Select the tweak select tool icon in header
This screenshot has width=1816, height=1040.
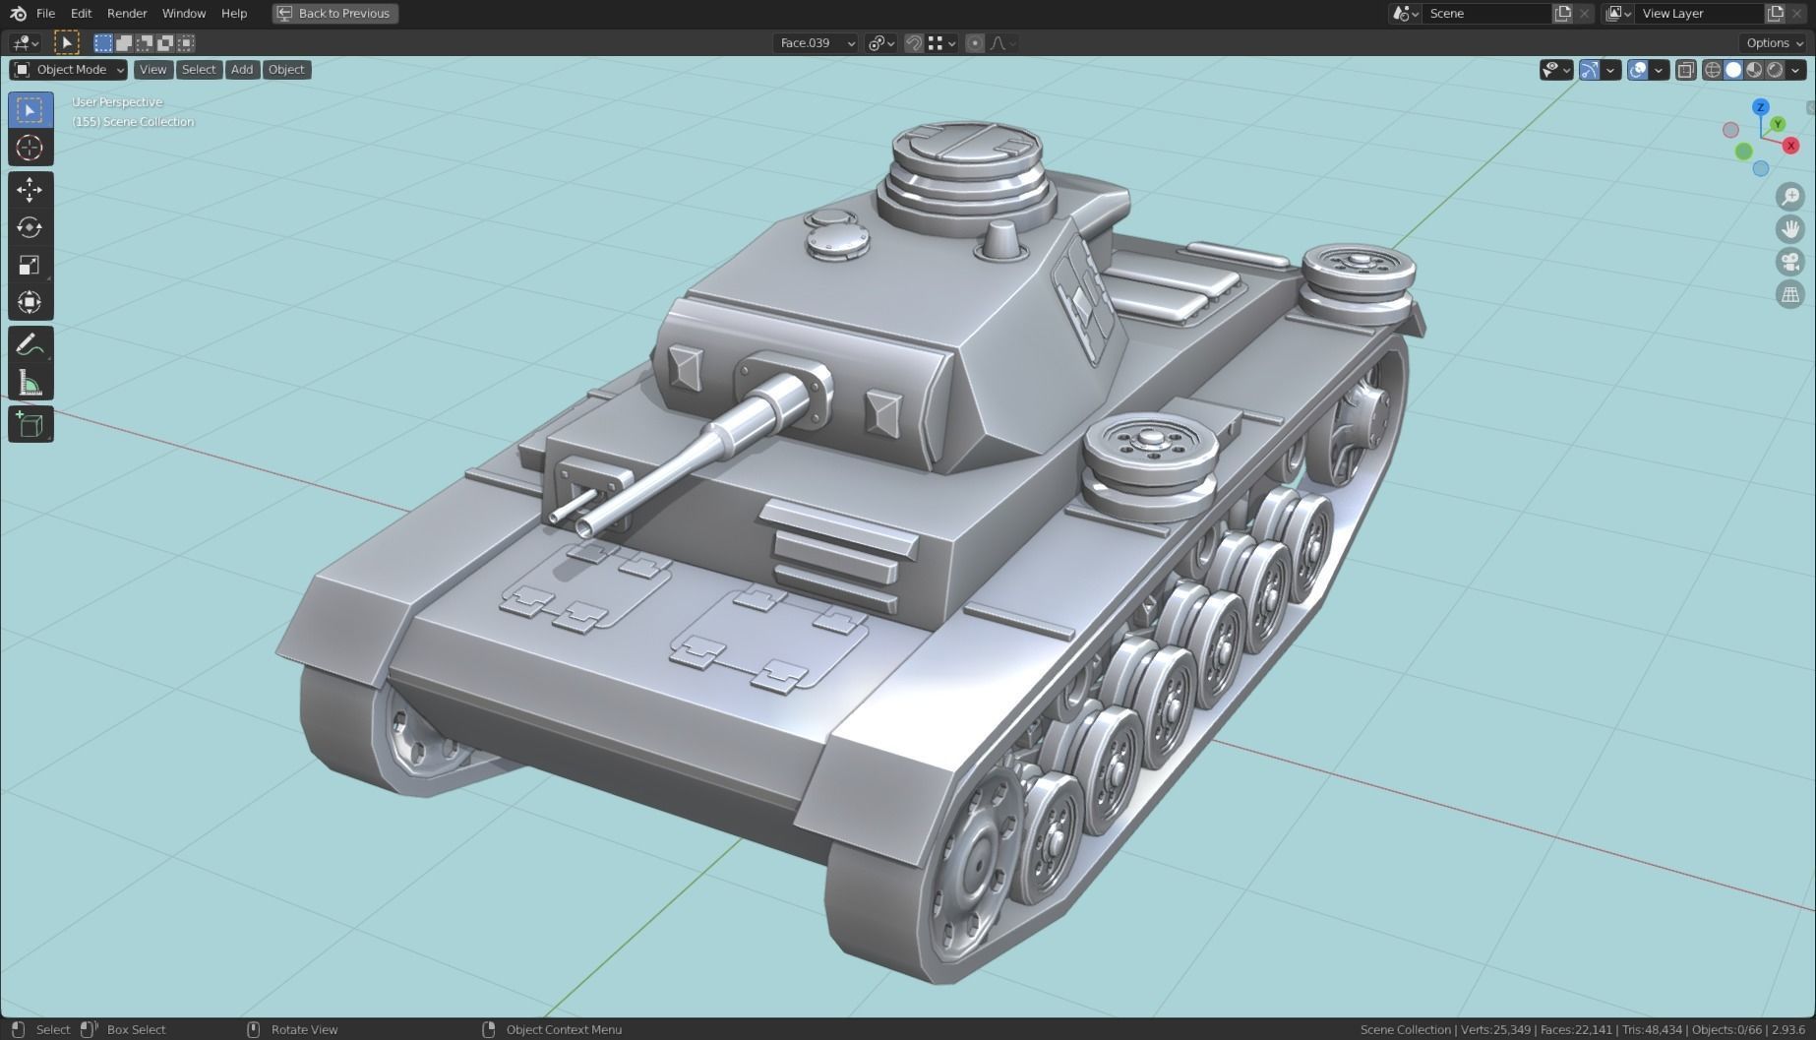click(x=66, y=42)
